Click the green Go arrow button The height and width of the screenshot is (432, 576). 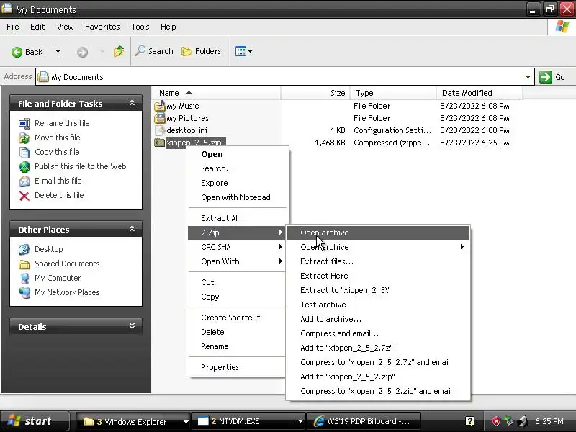coord(546,77)
